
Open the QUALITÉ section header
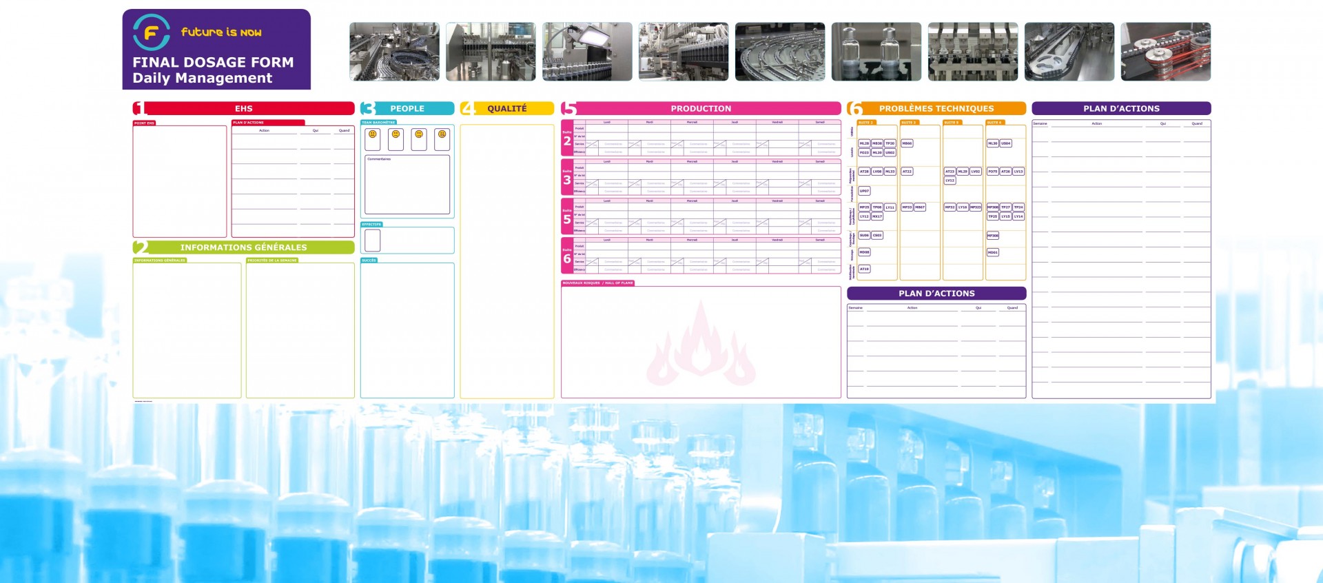pos(507,108)
